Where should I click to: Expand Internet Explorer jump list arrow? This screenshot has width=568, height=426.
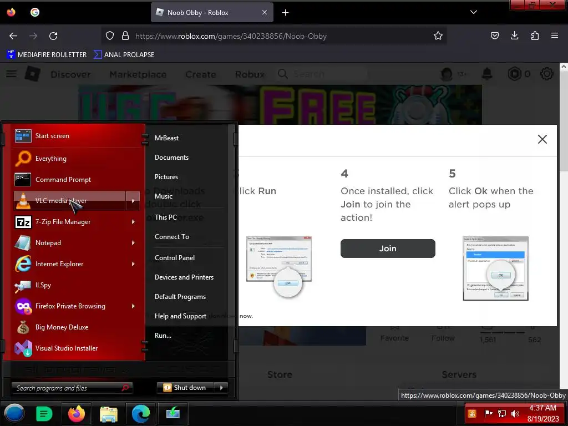(133, 263)
